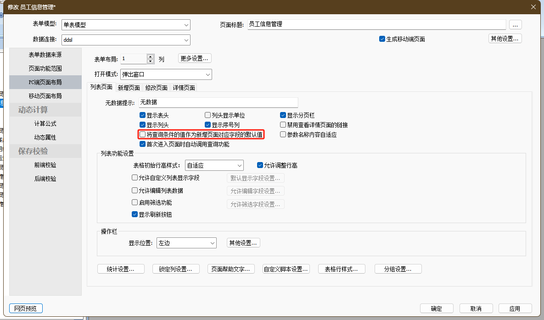Select 移动页面布局 in left sidebar
This screenshot has width=544, height=320.
pos(45,96)
